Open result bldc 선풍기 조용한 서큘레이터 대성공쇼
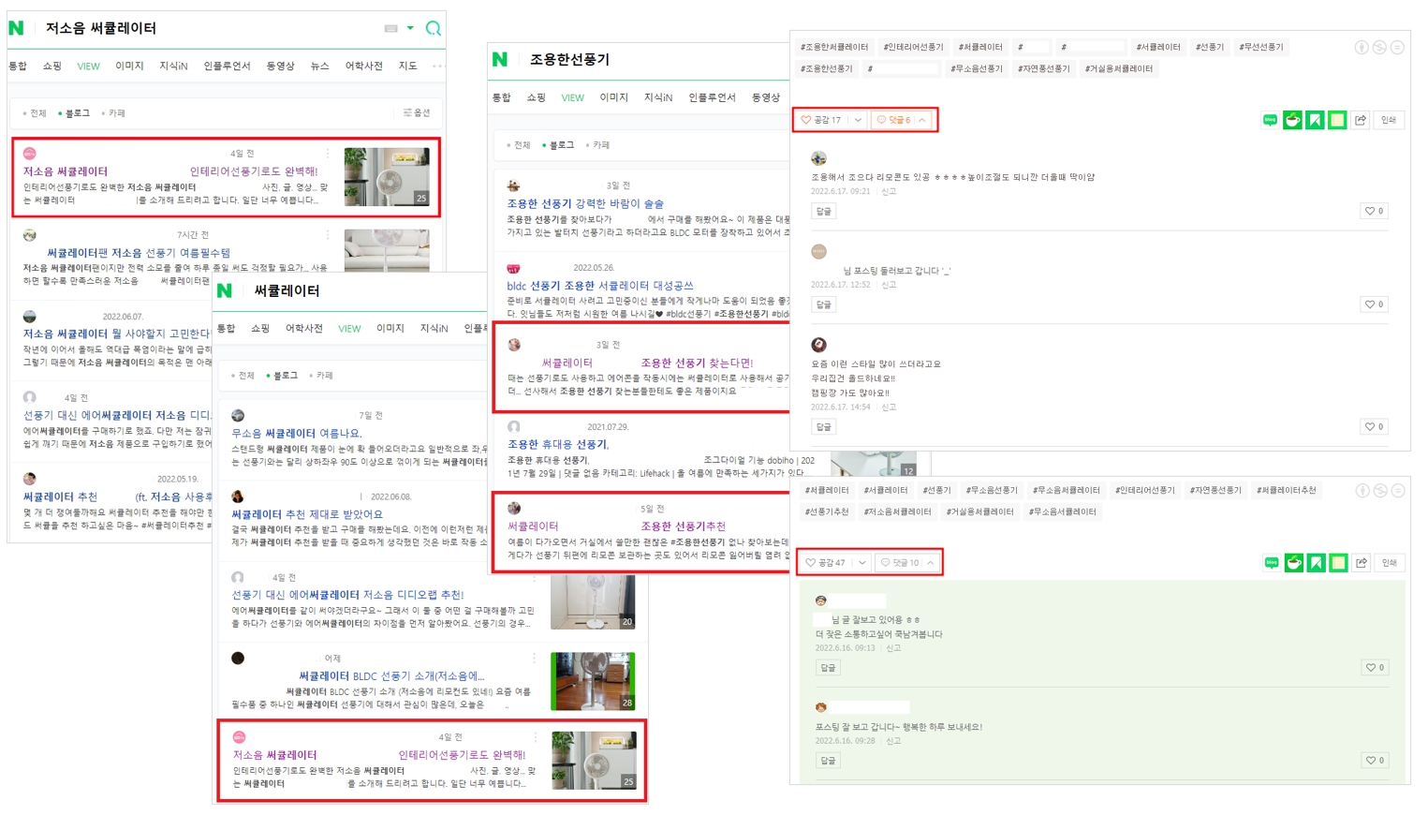1428x815 pixels. tap(600, 286)
